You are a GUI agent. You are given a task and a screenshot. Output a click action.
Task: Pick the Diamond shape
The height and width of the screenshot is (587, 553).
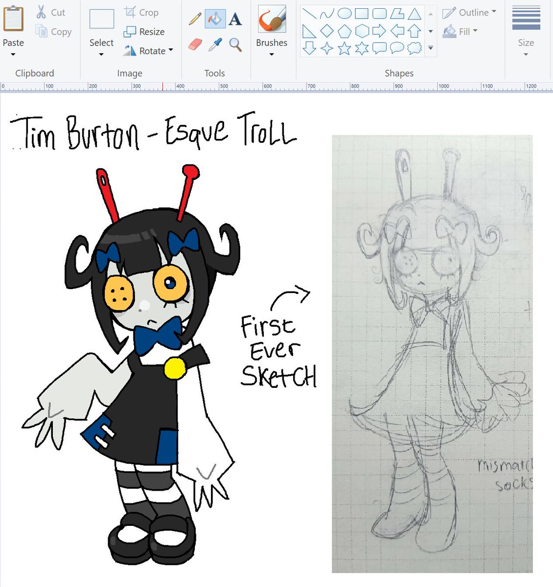point(327,31)
